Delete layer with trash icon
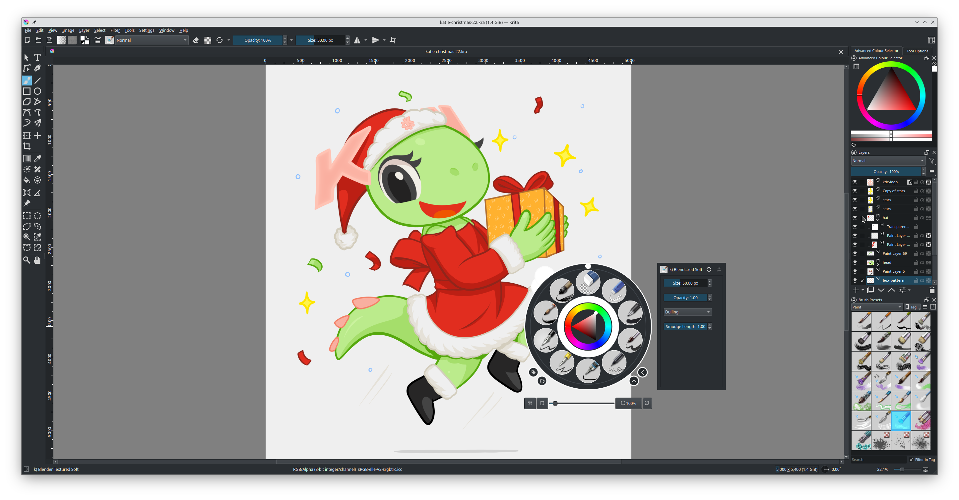The width and height of the screenshot is (959, 500). coord(932,290)
